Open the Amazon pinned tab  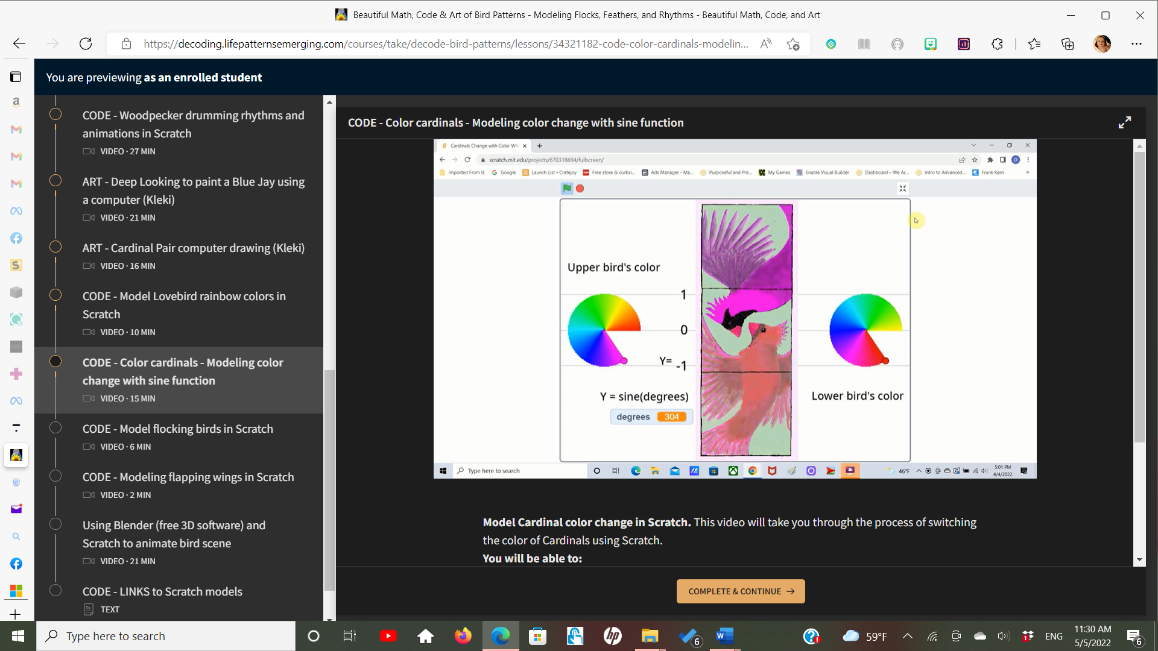pos(16,102)
